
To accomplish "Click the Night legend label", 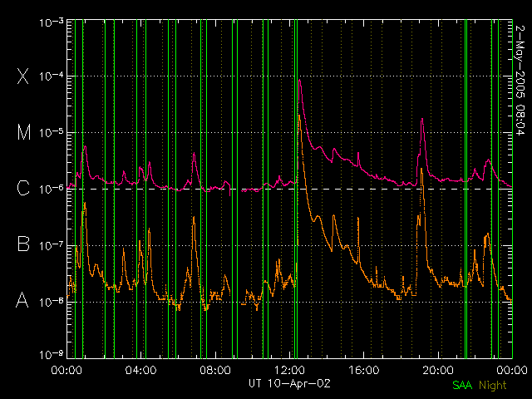I will [493, 386].
